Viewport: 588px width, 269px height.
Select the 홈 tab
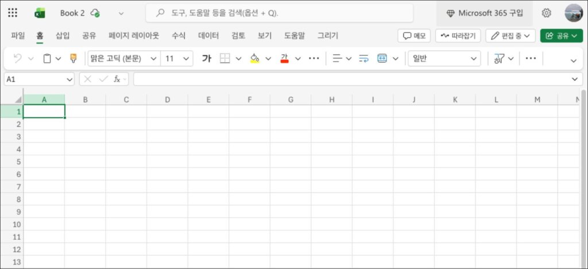pyautogui.click(x=40, y=36)
